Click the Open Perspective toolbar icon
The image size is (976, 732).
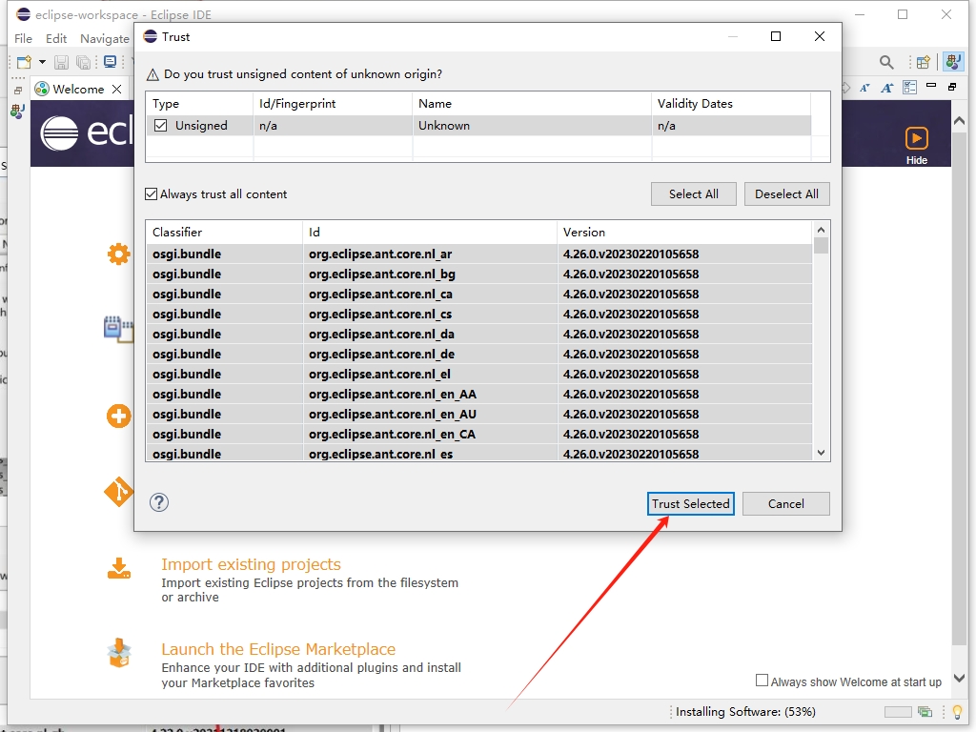click(923, 62)
